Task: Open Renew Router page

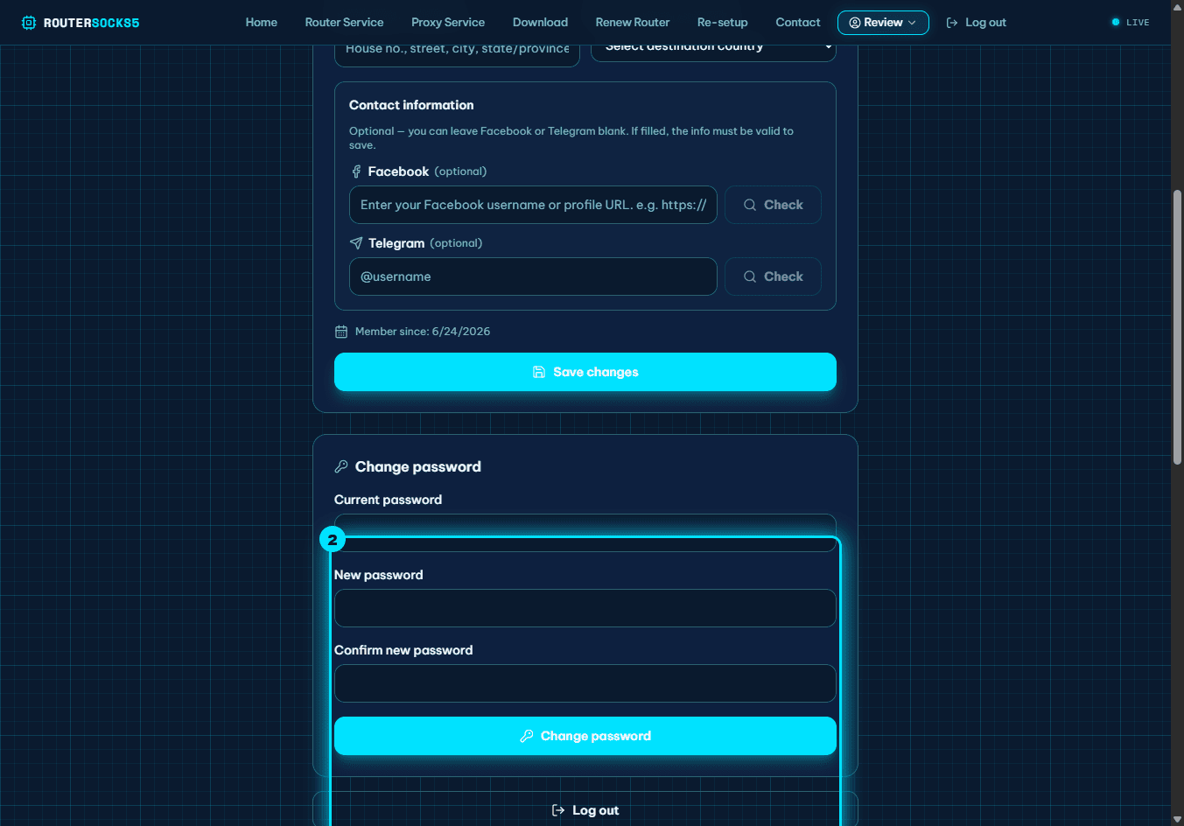Action: pos(633,23)
